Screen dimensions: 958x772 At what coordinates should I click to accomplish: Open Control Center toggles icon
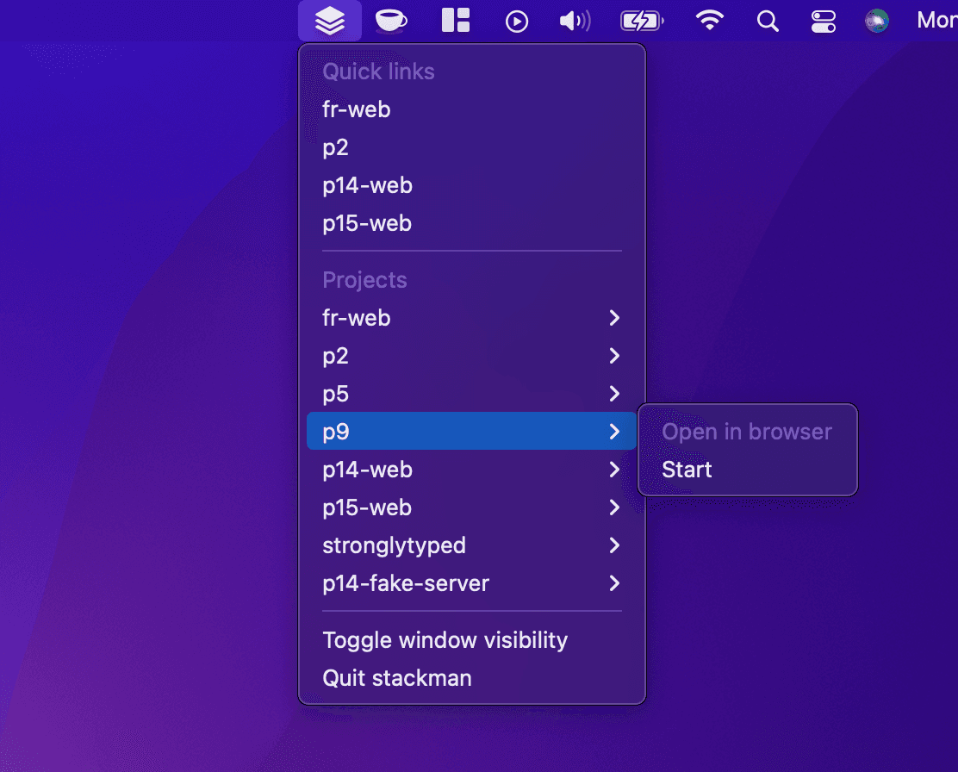pyautogui.click(x=824, y=22)
